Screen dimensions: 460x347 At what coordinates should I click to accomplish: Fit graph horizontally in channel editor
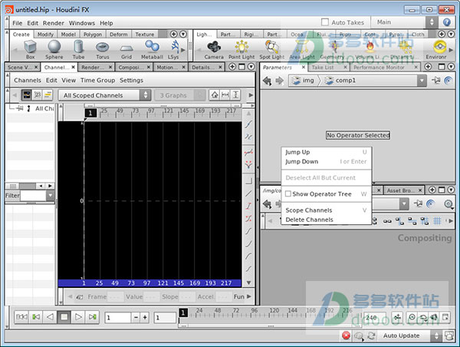(225, 95)
